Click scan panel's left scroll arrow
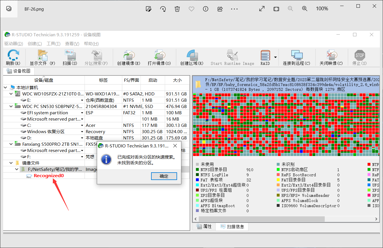383x248 pixels. coord(196,219)
